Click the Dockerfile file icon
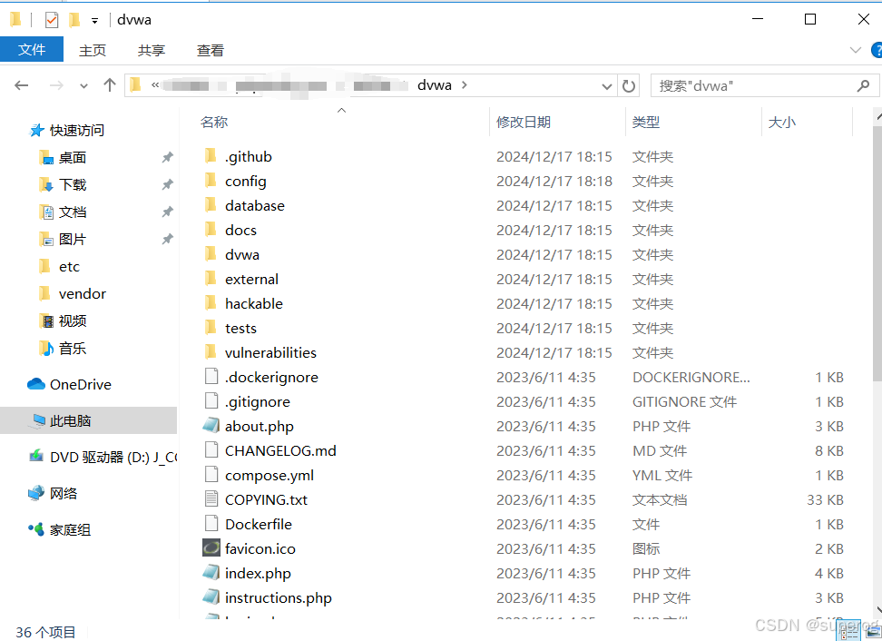Viewport: 882px width, 641px height. [x=211, y=523]
